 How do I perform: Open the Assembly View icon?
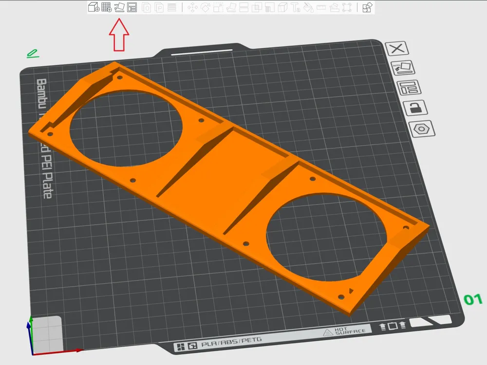(368, 7)
